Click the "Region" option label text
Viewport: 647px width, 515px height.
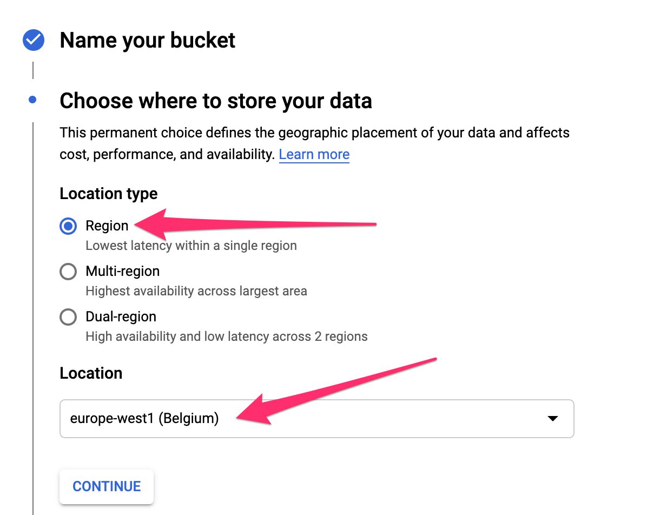[107, 226]
